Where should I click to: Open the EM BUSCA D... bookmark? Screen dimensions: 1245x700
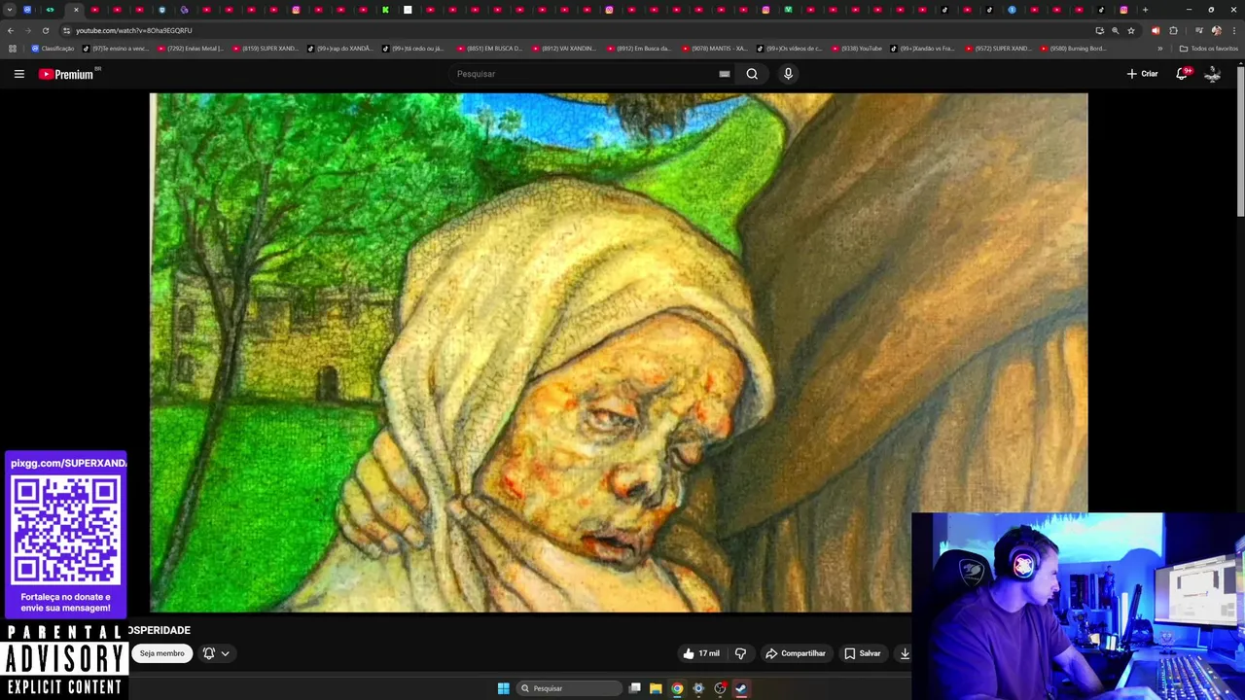point(489,49)
